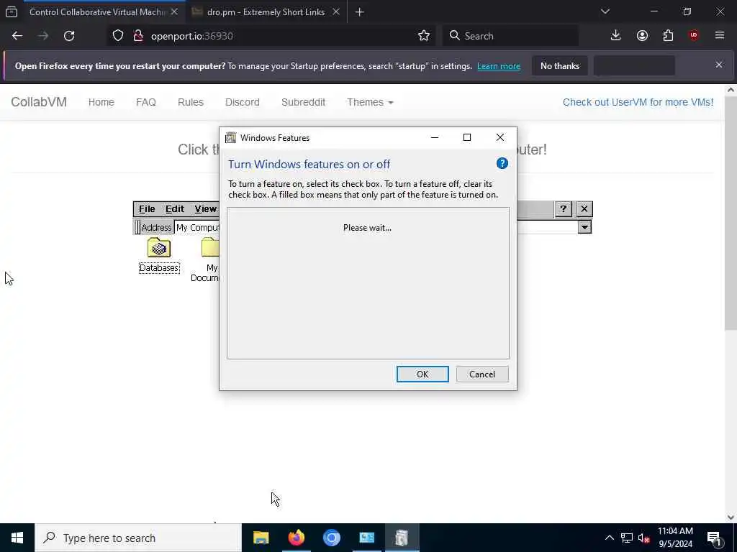
Task: Open the File menu in VM window
Action: click(147, 209)
